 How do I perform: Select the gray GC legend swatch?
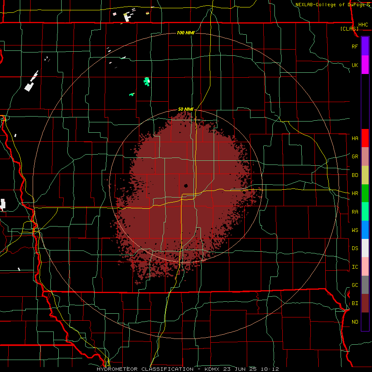365,285
